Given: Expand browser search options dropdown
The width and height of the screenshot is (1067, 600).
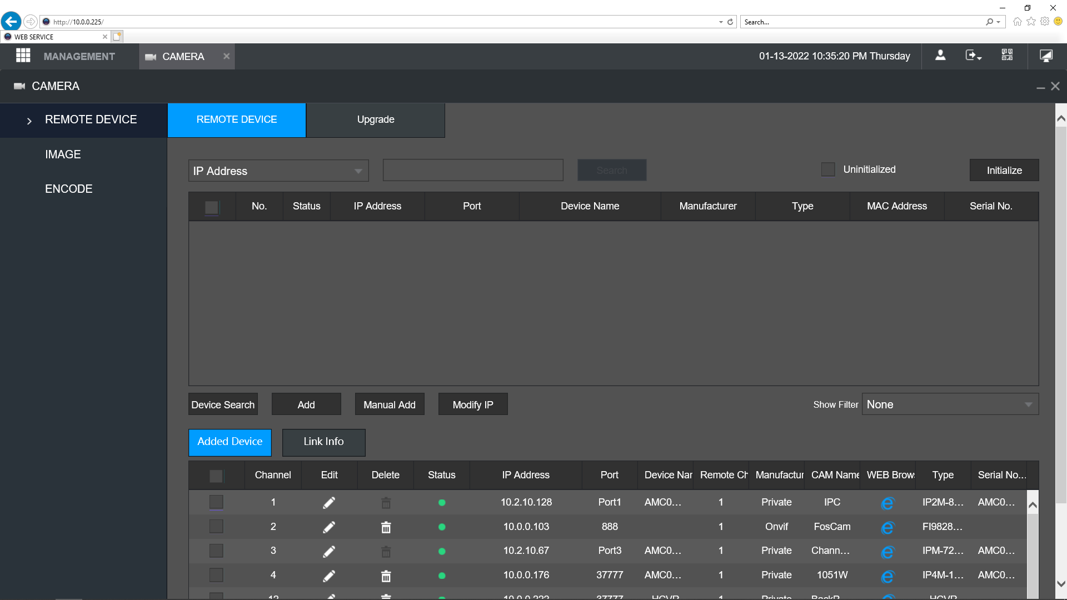Looking at the screenshot, I should 999,22.
